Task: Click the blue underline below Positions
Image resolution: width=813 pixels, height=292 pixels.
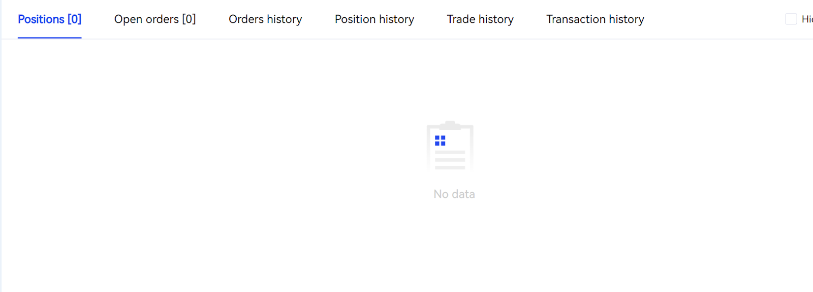Action: coord(49,38)
